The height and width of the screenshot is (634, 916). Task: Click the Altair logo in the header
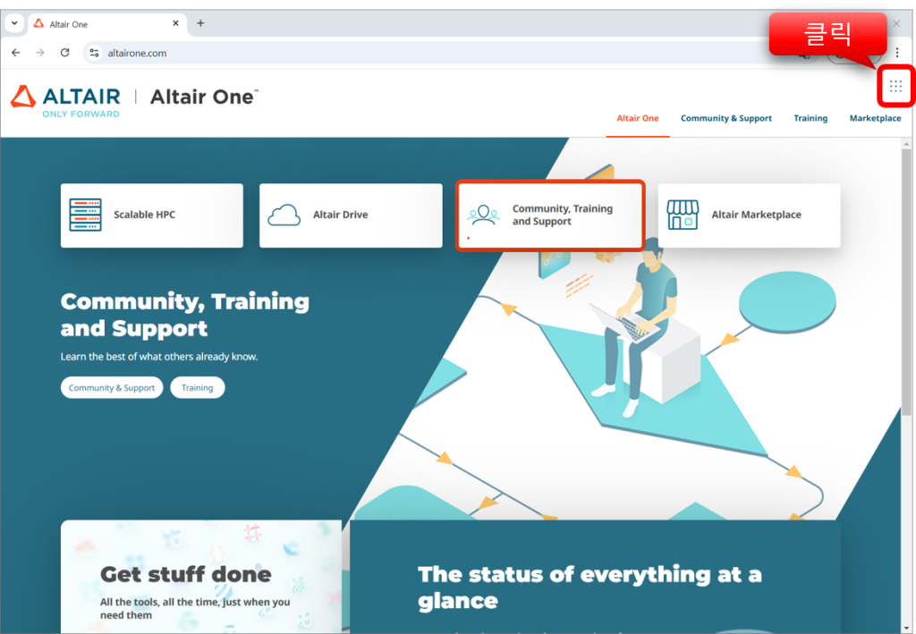65,100
